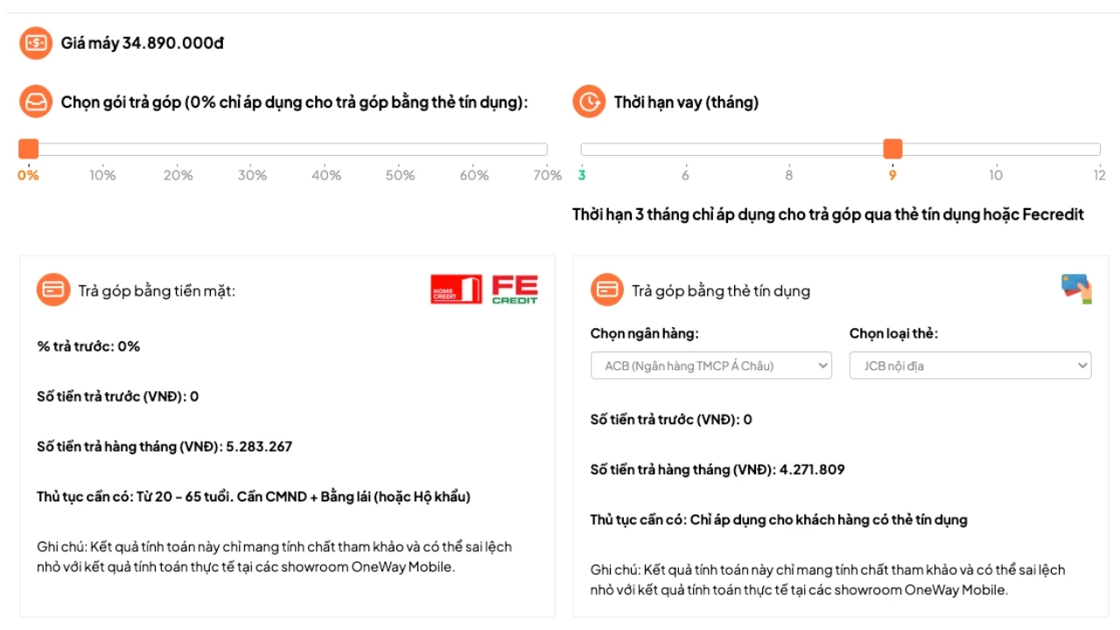Click the FE Credit logo

point(514,290)
